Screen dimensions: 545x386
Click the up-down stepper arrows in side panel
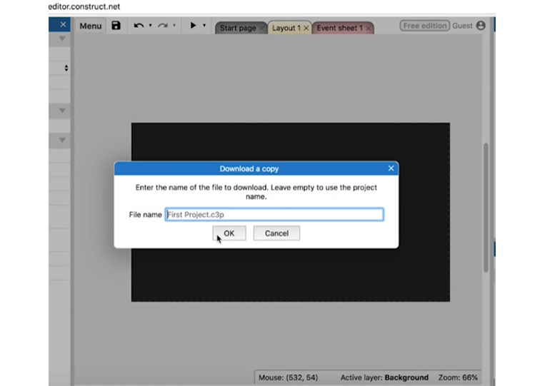(66, 68)
